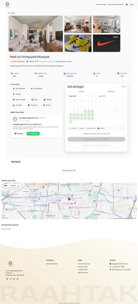Screen dimensions: 138x304
Task: Open the language globe icon in header
Action: click(x=127, y=4)
